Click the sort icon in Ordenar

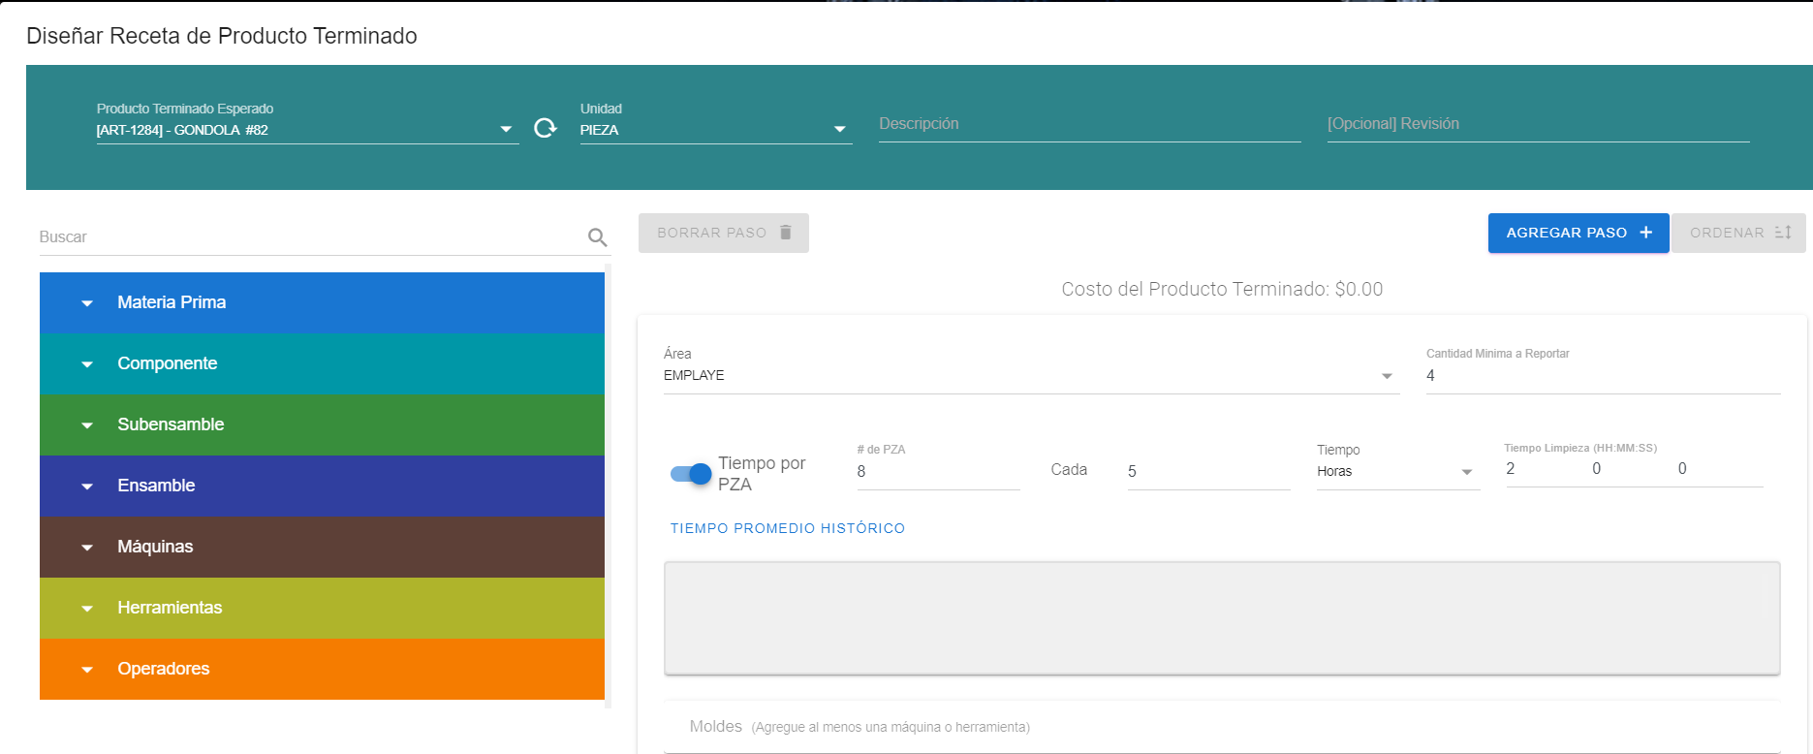click(x=1783, y=233)
